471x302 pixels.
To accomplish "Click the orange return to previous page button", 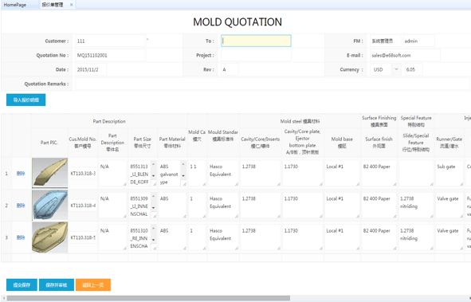I will tap(93, 285).
